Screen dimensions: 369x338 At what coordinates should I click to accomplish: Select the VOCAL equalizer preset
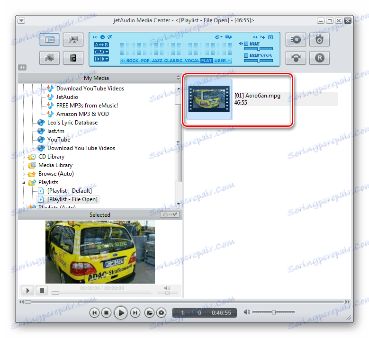[192, 61]
